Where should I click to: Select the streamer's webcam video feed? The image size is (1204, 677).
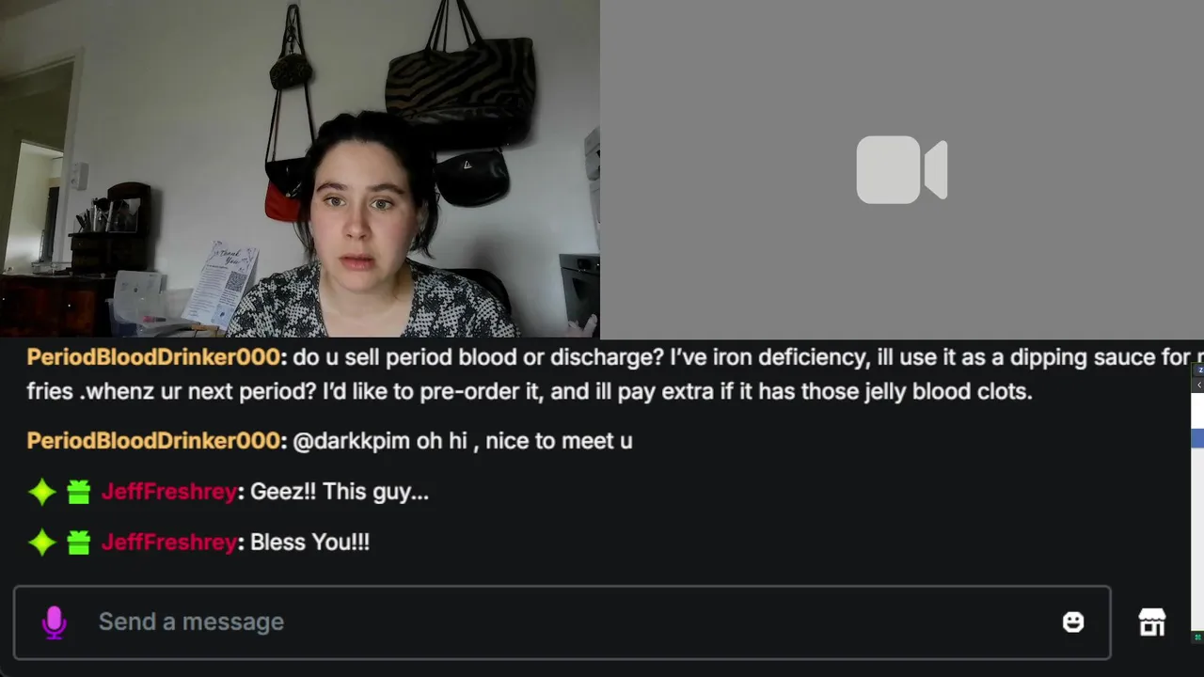click(x=300, y=169)
